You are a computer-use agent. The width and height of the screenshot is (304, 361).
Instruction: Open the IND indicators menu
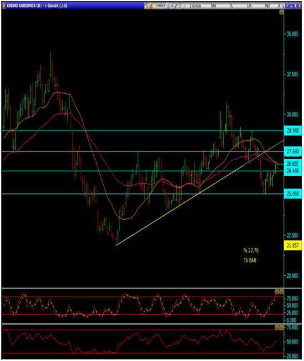(x=267, y=6)
